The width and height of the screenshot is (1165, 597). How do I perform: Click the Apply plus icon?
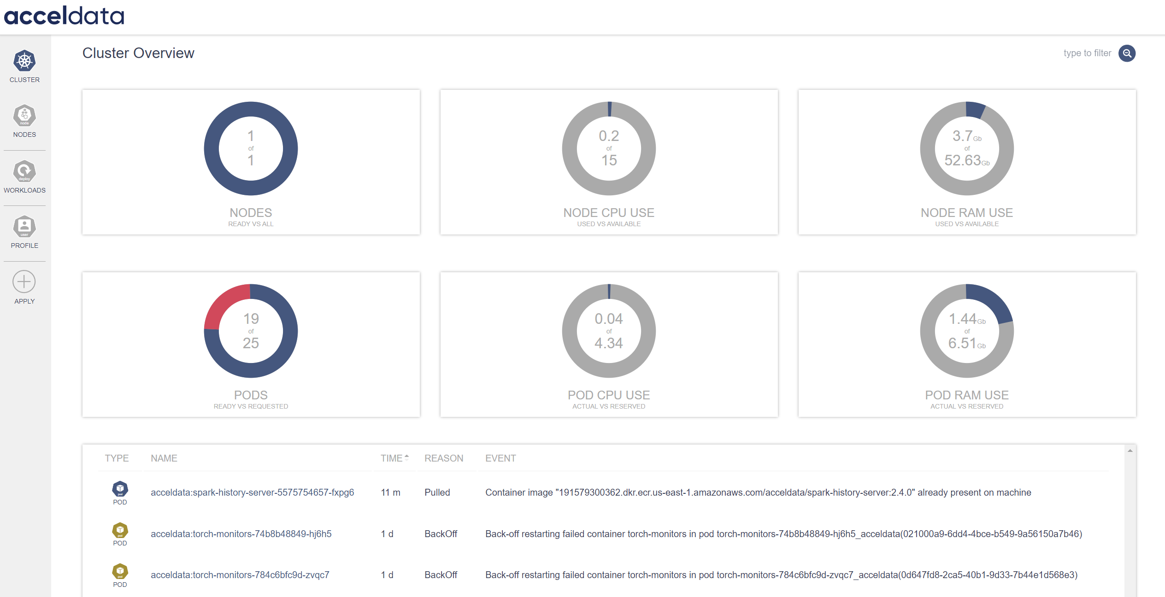pyautogui.click(x=24, y=282)
